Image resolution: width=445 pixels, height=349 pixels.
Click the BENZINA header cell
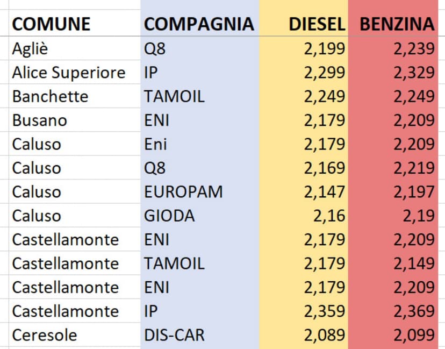(x=397, y=24)
